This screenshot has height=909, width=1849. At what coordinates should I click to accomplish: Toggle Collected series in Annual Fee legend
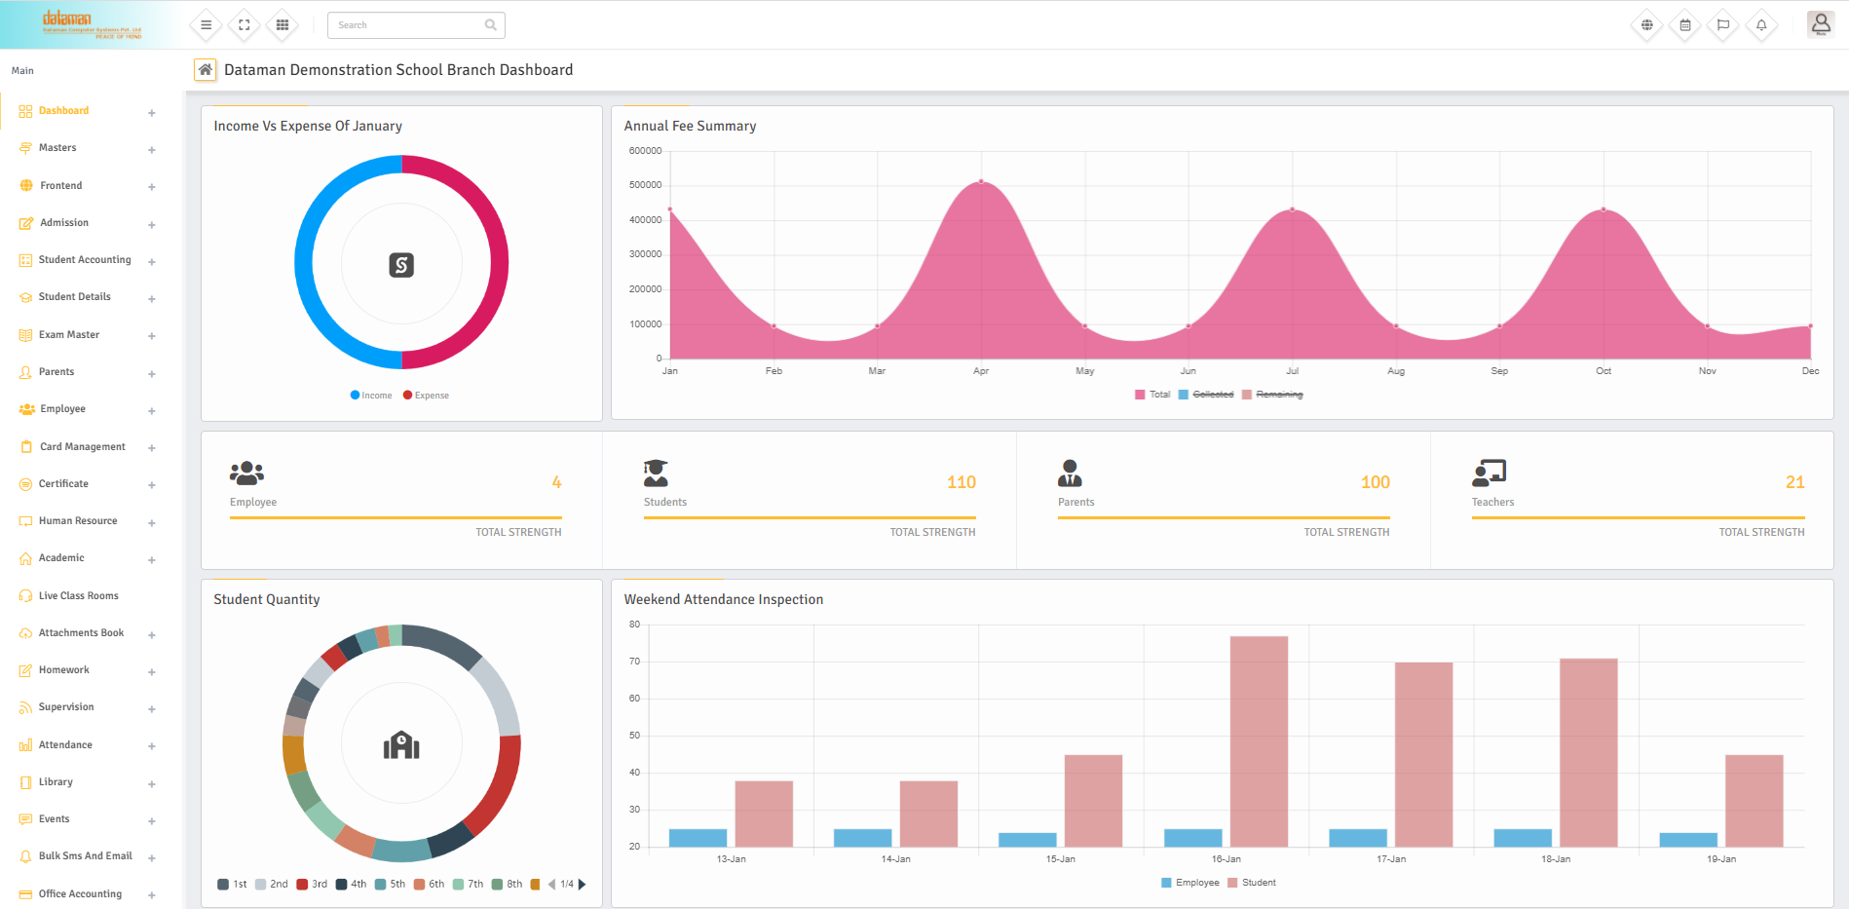click(1206, 395)
